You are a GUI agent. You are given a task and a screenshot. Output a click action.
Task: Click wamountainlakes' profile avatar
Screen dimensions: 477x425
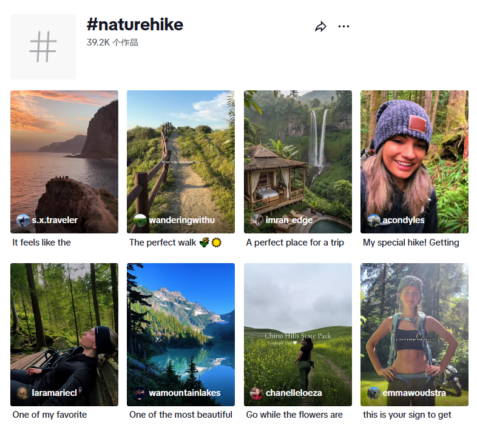140,393
